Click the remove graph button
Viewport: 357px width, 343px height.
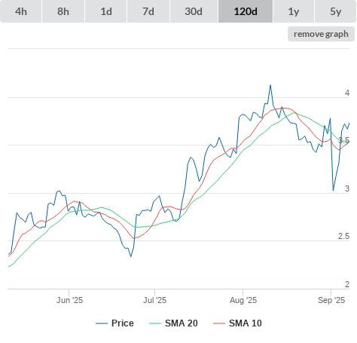(x=321, y=34)
